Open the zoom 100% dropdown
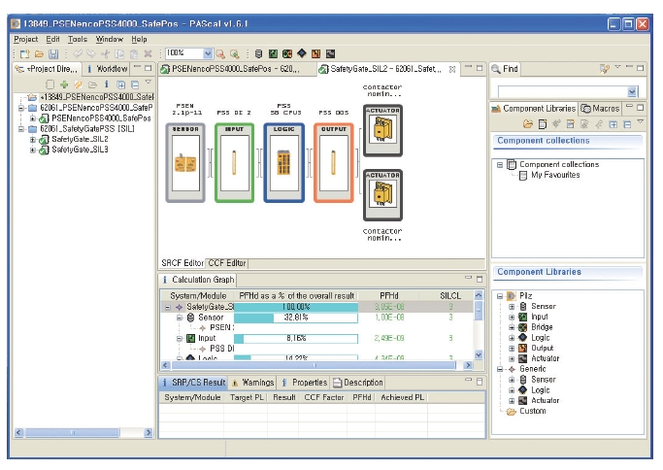Viewport: 663px width, 470px height. pos(208,53)
